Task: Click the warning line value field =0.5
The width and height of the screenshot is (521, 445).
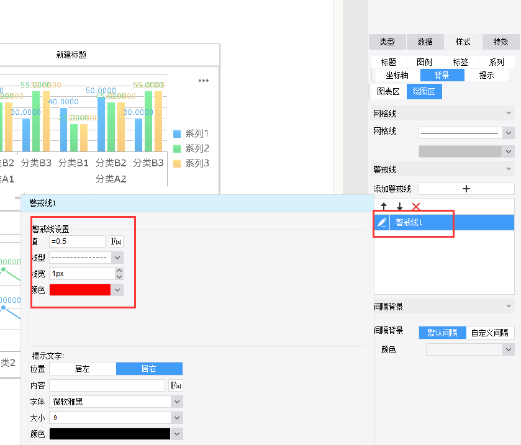Action: (x=78, y=241)
